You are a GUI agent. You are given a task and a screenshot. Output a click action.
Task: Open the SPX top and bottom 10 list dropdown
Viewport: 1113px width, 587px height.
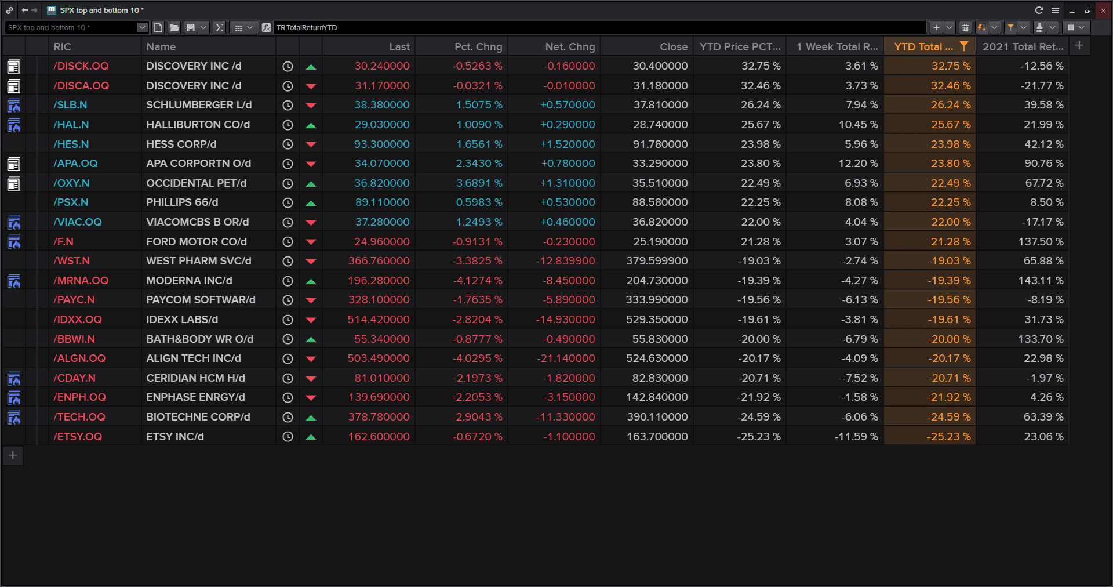[142, 27]
